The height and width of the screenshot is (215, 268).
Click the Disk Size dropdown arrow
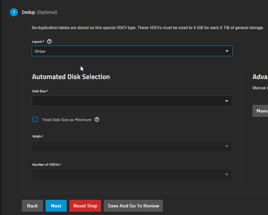(x=226, y=101)
